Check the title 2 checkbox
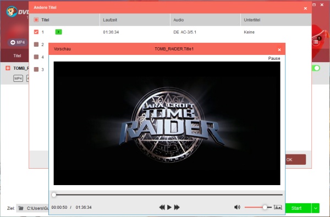This screenshot has width=330, height=217. pos(36,44)
